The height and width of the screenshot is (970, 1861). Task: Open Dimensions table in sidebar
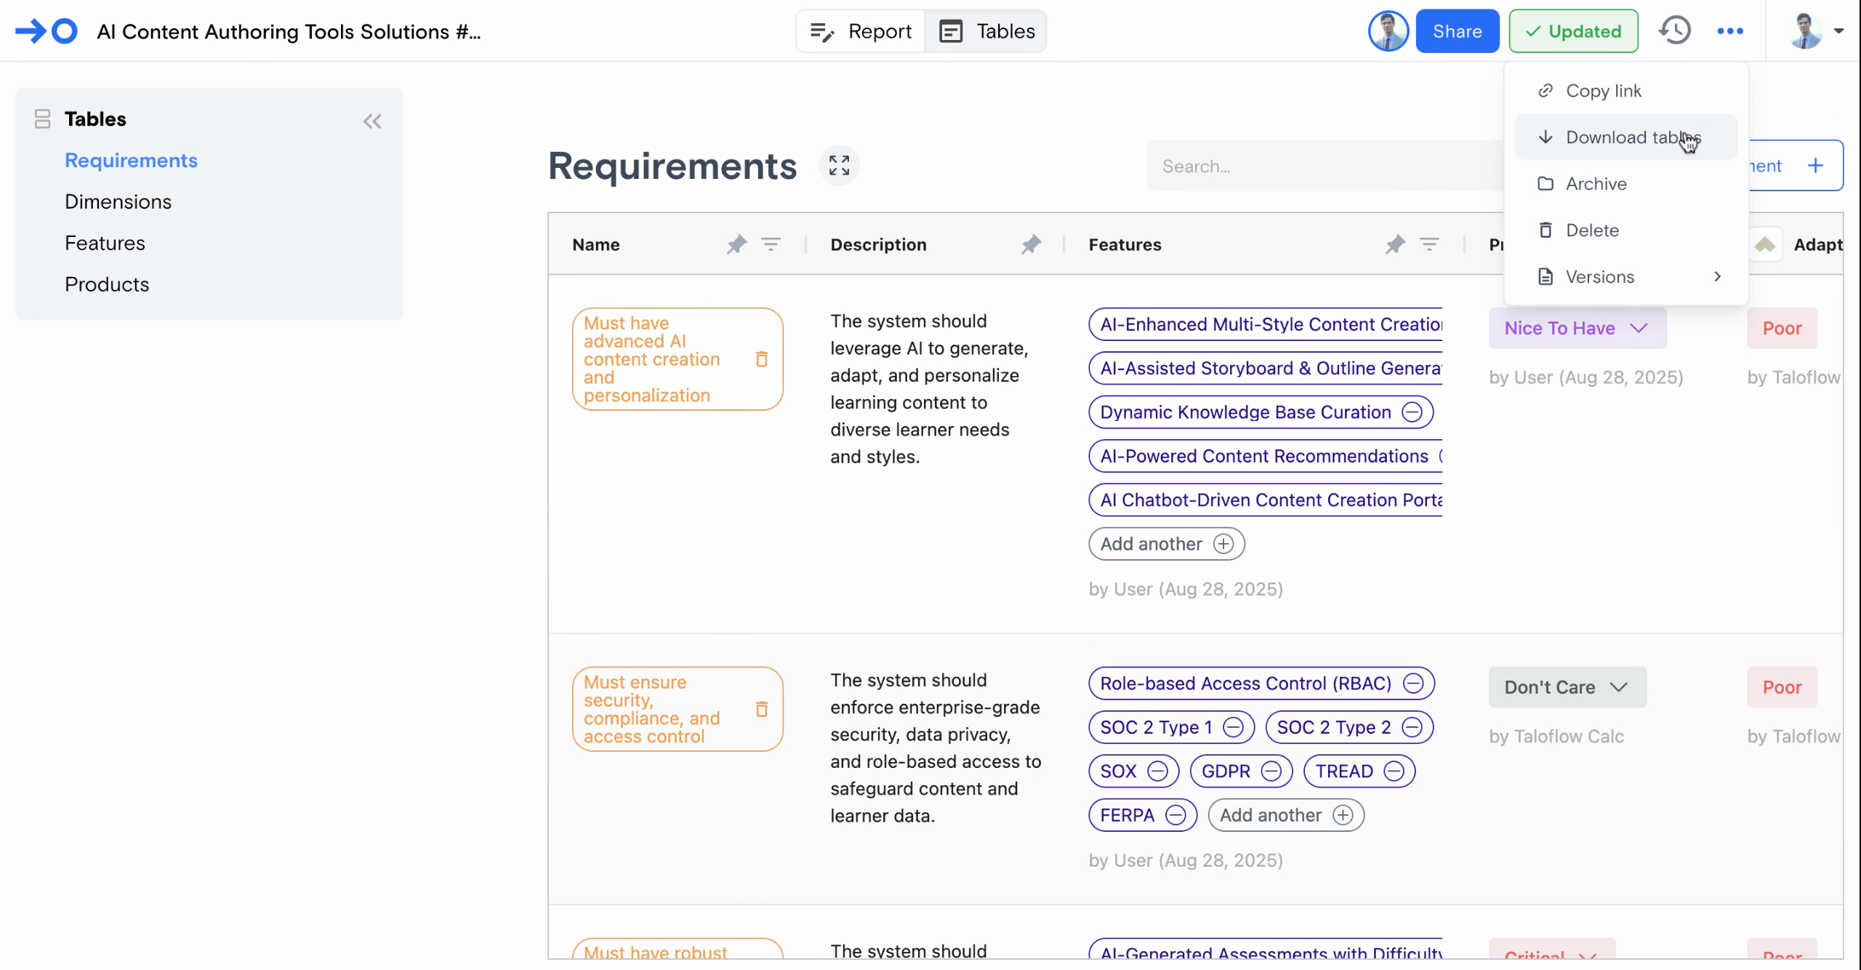[x=118, y=201]
